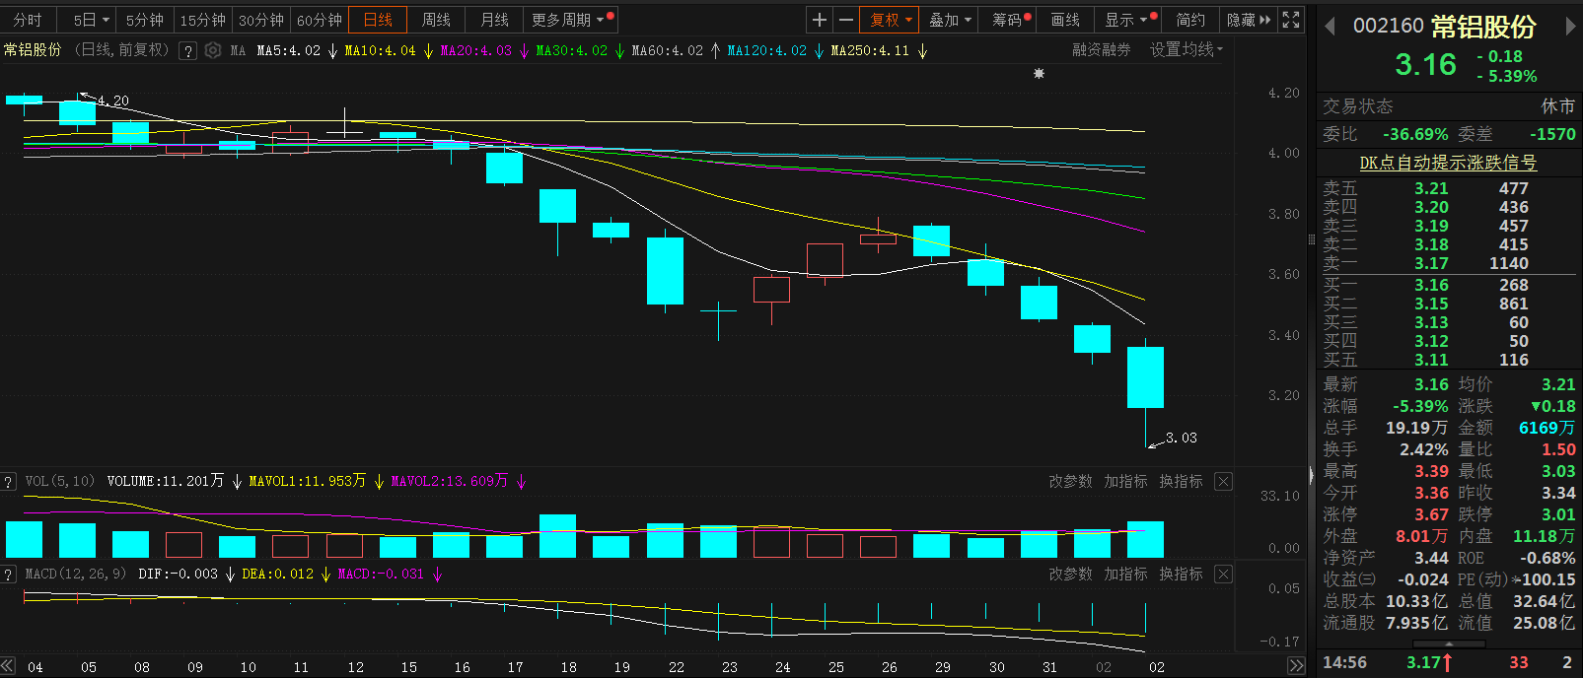1583x678 pixels.
Task: Switch to the 周线 weekly chart tab
Action: coord(436,20)
